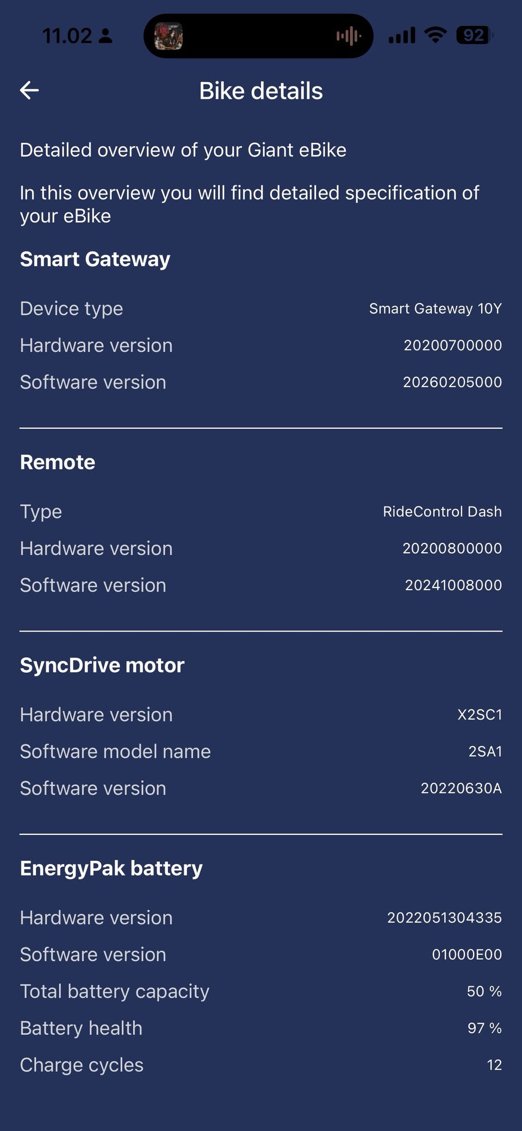This screenshot has height=1131, width=522.
Task: Tap the Smart Gateway 10Y device type value
Action: coord(435,309)
